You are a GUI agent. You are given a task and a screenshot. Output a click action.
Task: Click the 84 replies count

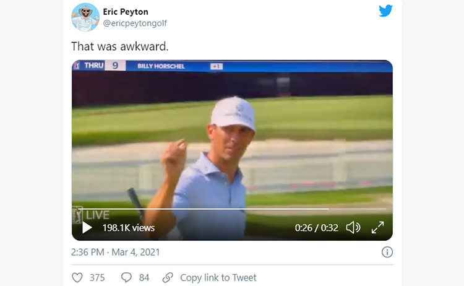144,278
